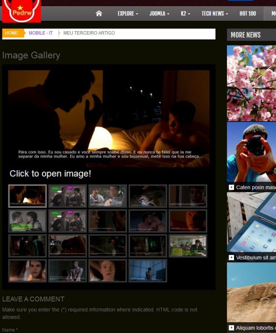Click the MORE NEWS sidebar heading
Screen dimensions: 276x333
246,35
